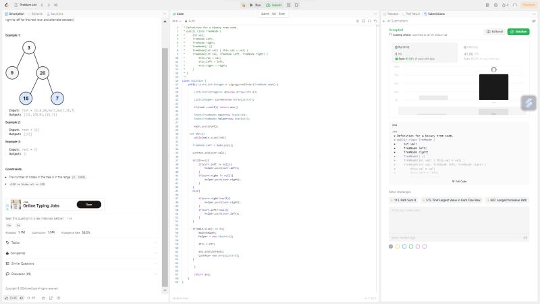This screenshot has height=304, width=540.
Task: Go back to All Submissions
Action: click(396, 21)
